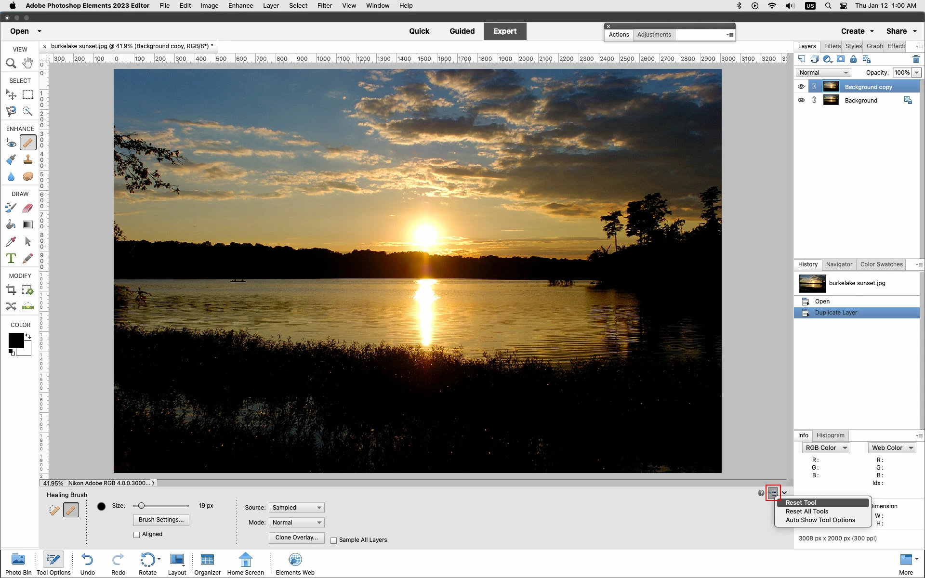Select the Clone Stamp tool
This screenshot has height=578, width=925.
click(x=28, y=159)
